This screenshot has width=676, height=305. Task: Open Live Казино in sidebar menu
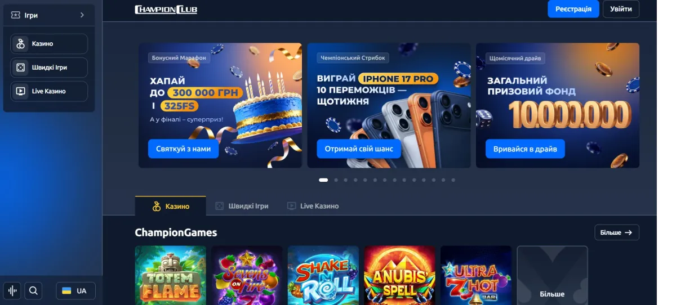pos(49,91)
